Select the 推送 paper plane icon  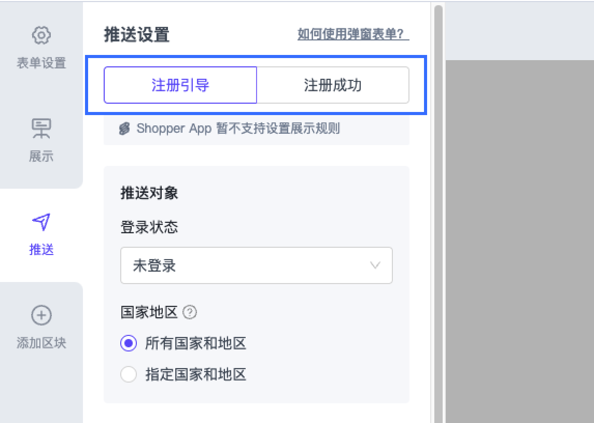[x=41, y=222]
